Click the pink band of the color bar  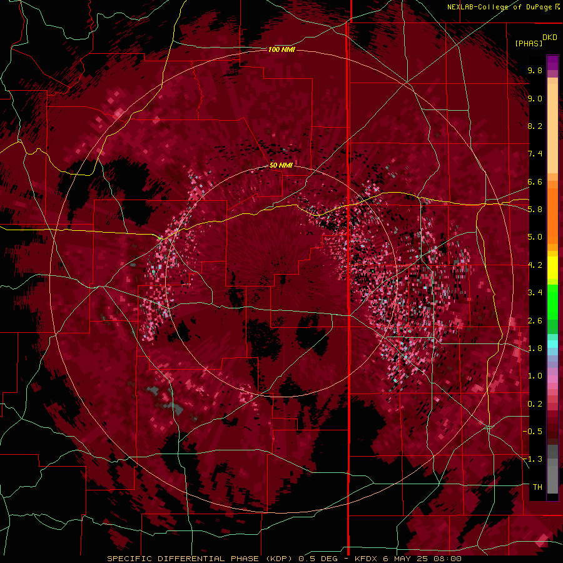(x=552, y=378)
